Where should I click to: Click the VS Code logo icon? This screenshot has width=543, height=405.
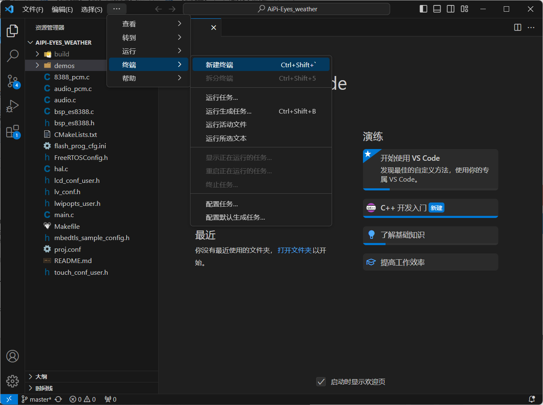[x=9, y=9]
